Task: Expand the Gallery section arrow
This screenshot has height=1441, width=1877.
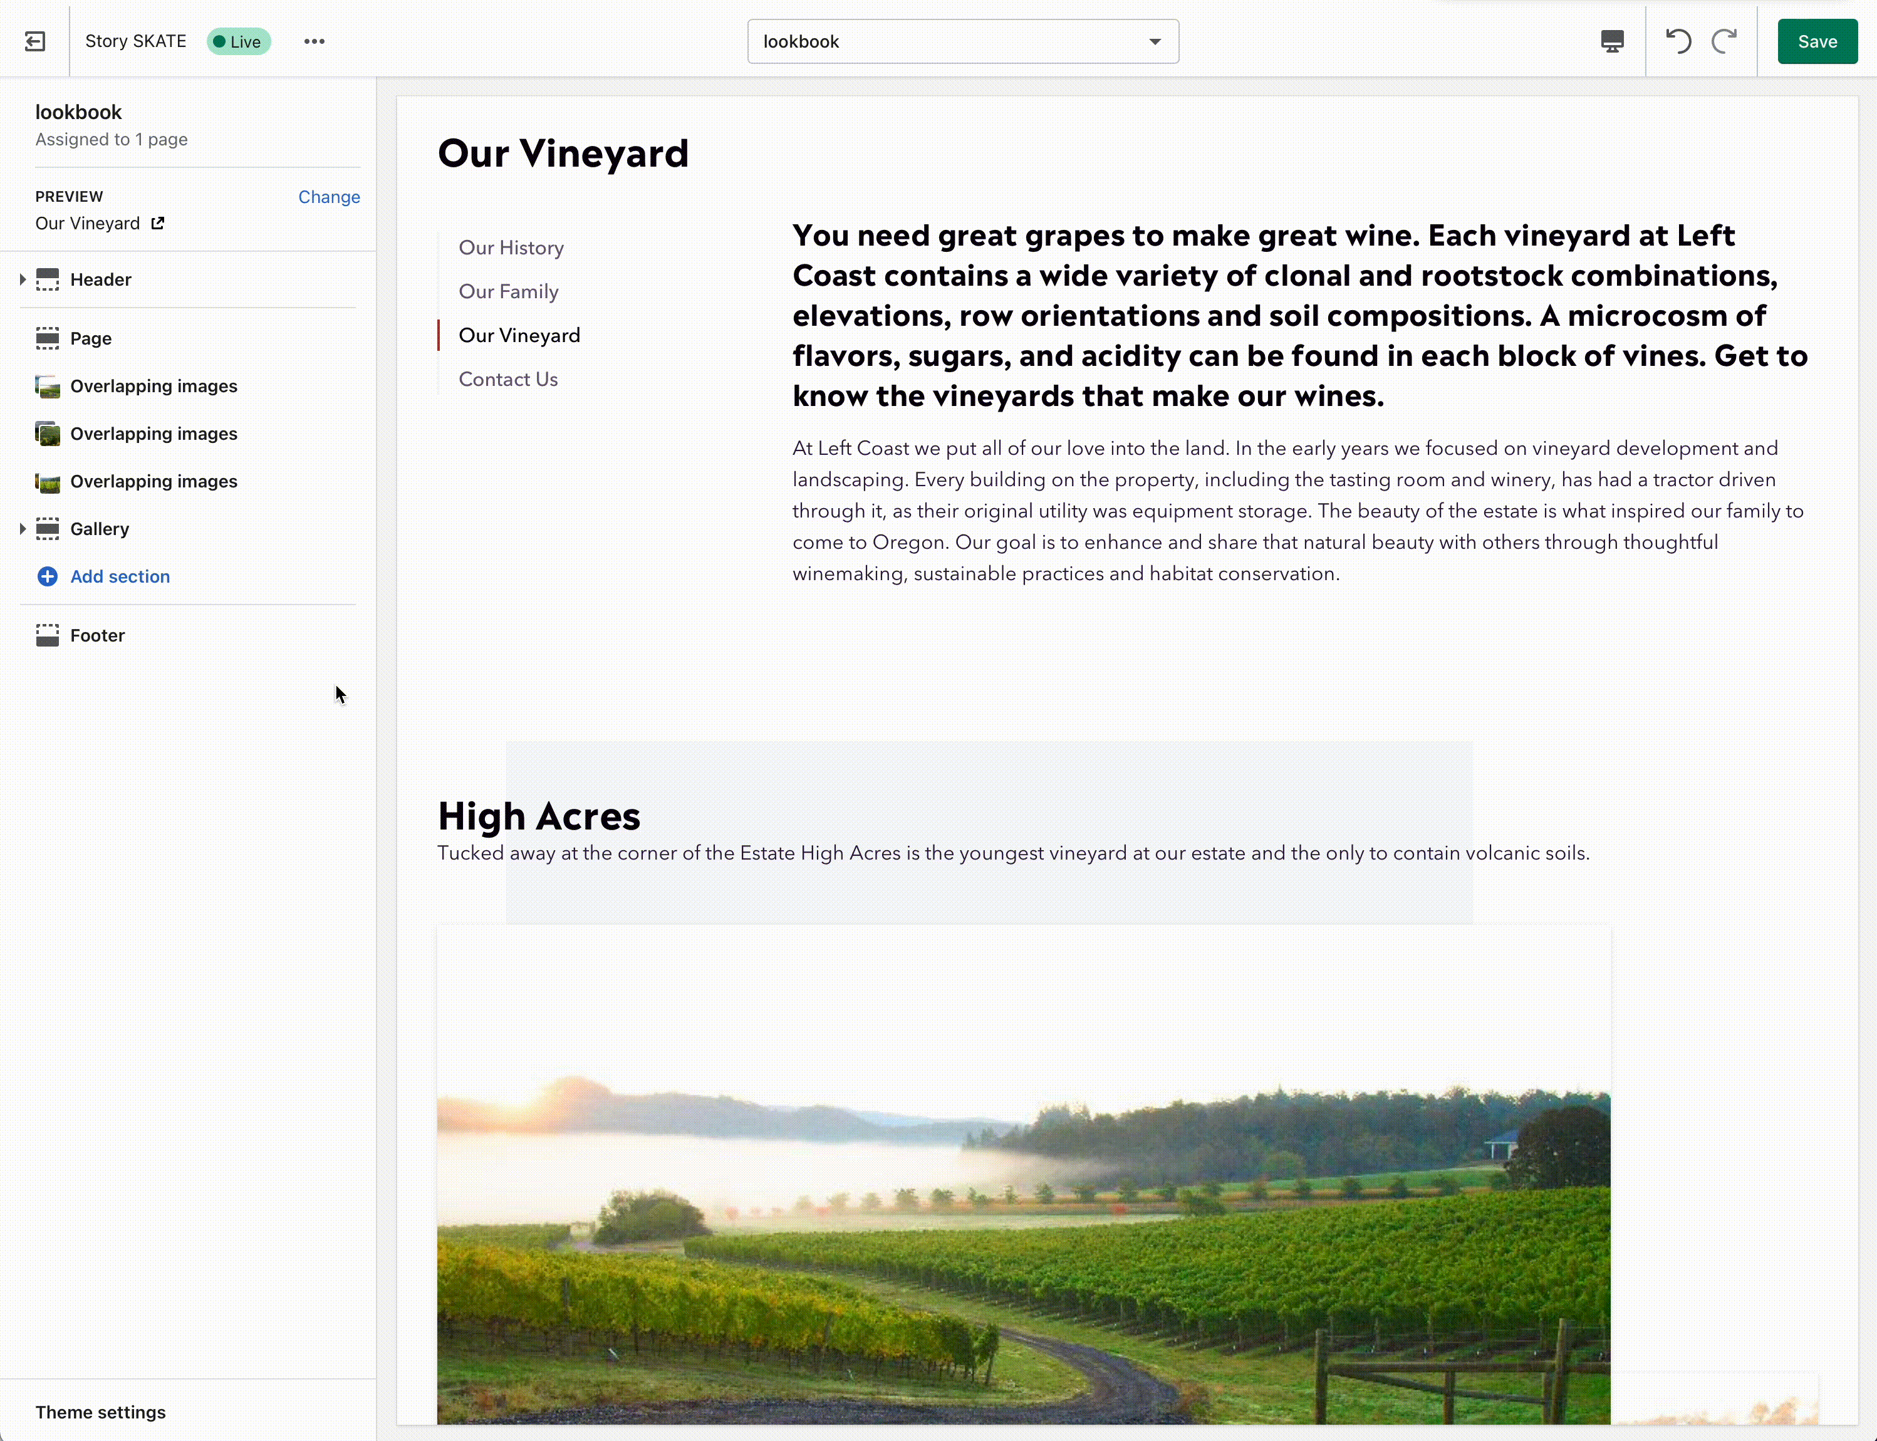Action: (23, 529)
